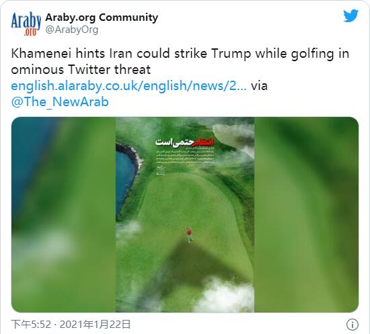Click the red-shirted golfer in the poster
Screen dimensions: 370x334
coord(189,235)
